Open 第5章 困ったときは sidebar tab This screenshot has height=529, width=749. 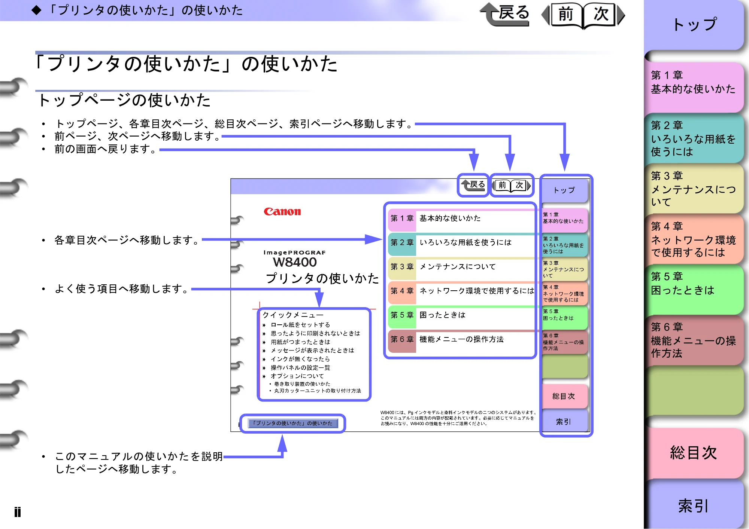point(694,289)
